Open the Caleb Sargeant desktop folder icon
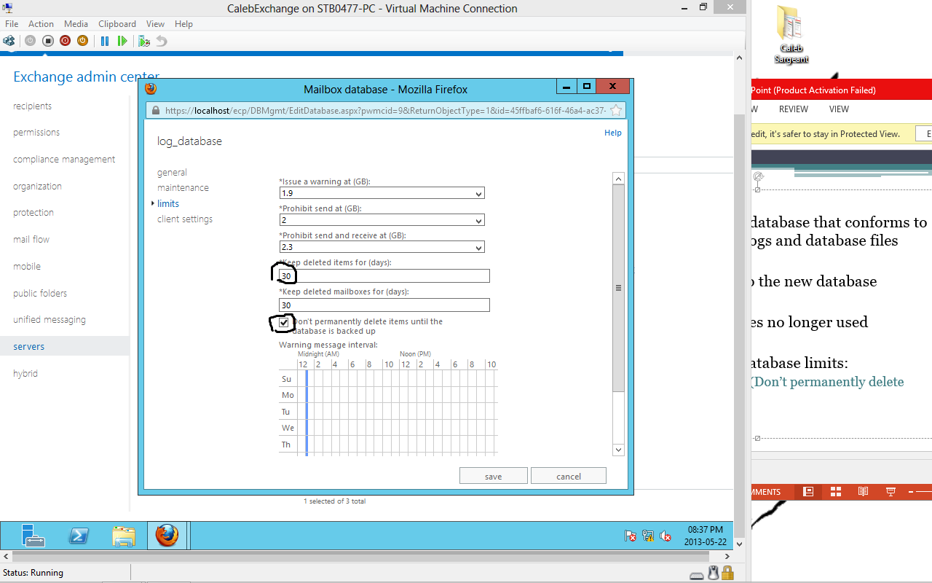The image size is (932, 583). [790, 35]
